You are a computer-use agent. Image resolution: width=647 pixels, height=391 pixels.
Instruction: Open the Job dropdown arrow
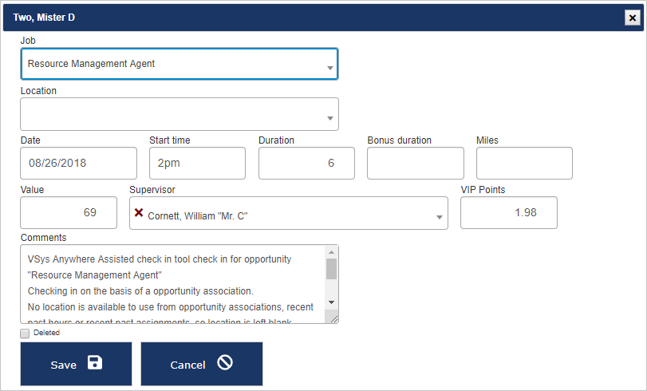[330, 69]
